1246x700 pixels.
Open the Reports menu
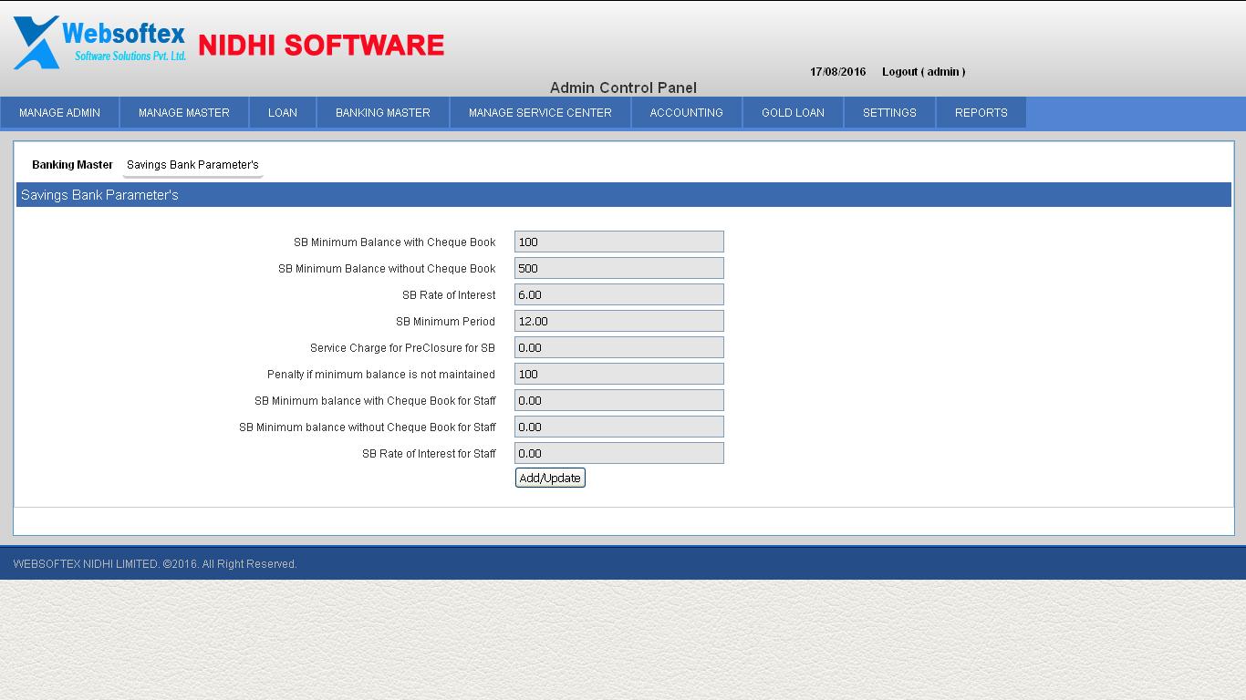click(981, 113)
